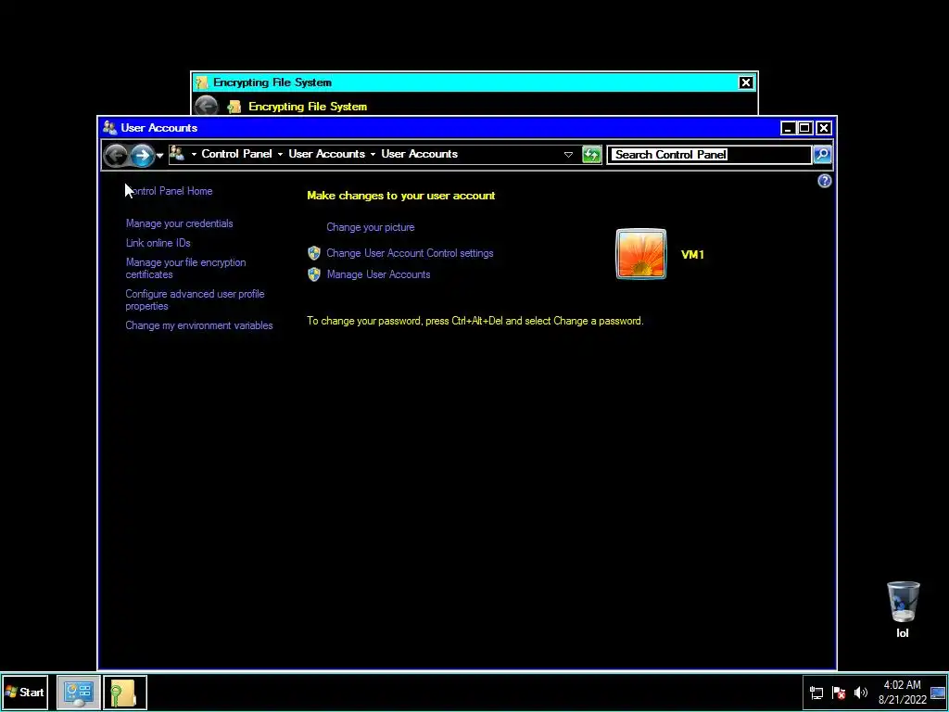This screenshot has width=949, height=712.
Task: Click the VM1 account name
Action: click(x=692, y=255)
